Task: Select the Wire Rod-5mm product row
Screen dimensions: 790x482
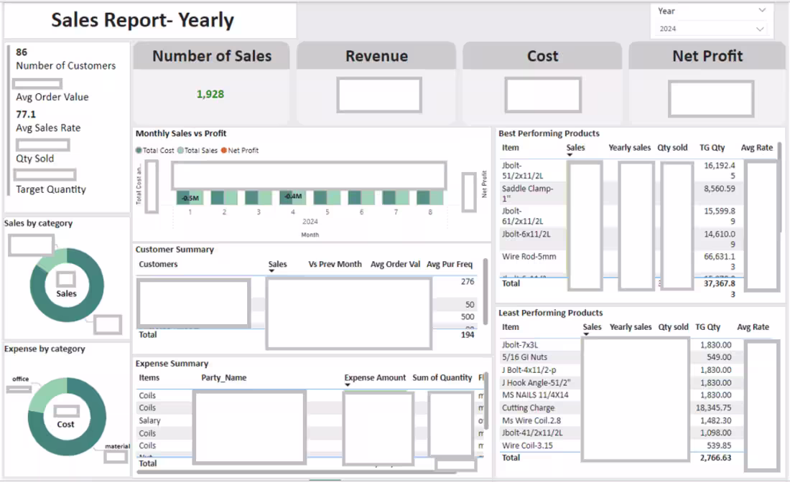Action: pos(528,256)
